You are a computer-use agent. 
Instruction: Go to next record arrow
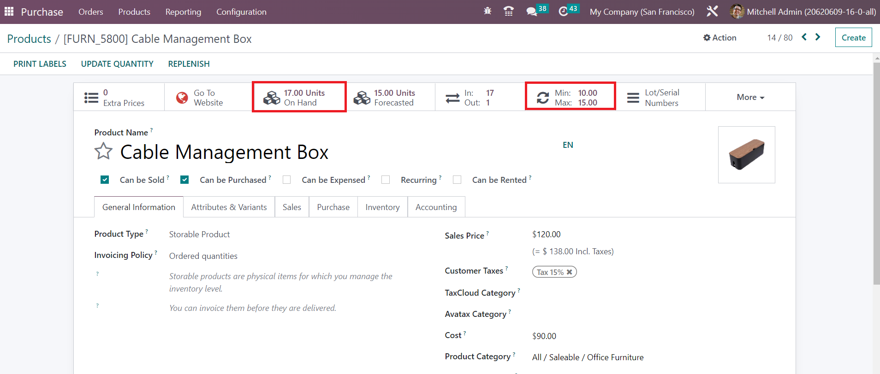click(x=818, y=37)
